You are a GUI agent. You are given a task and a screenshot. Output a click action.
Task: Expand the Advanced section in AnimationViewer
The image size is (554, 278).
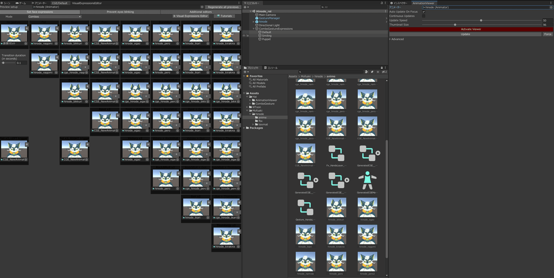point(391,39)
